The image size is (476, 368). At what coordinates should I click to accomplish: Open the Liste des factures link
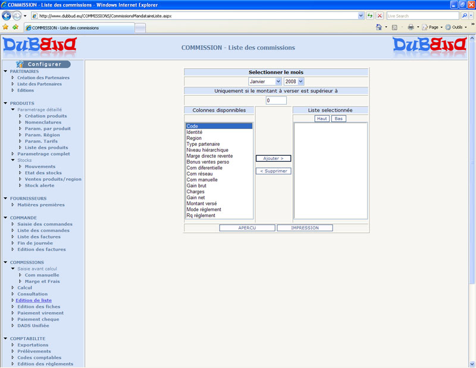click(x=39, y=237)
